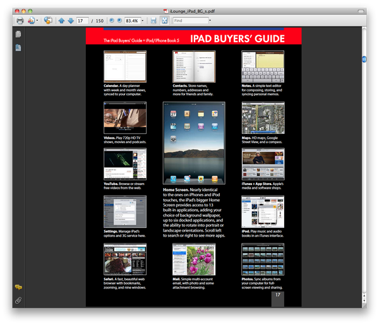Click the 'IPAD BUYERS' GUIDE' heading

point(238,38)
